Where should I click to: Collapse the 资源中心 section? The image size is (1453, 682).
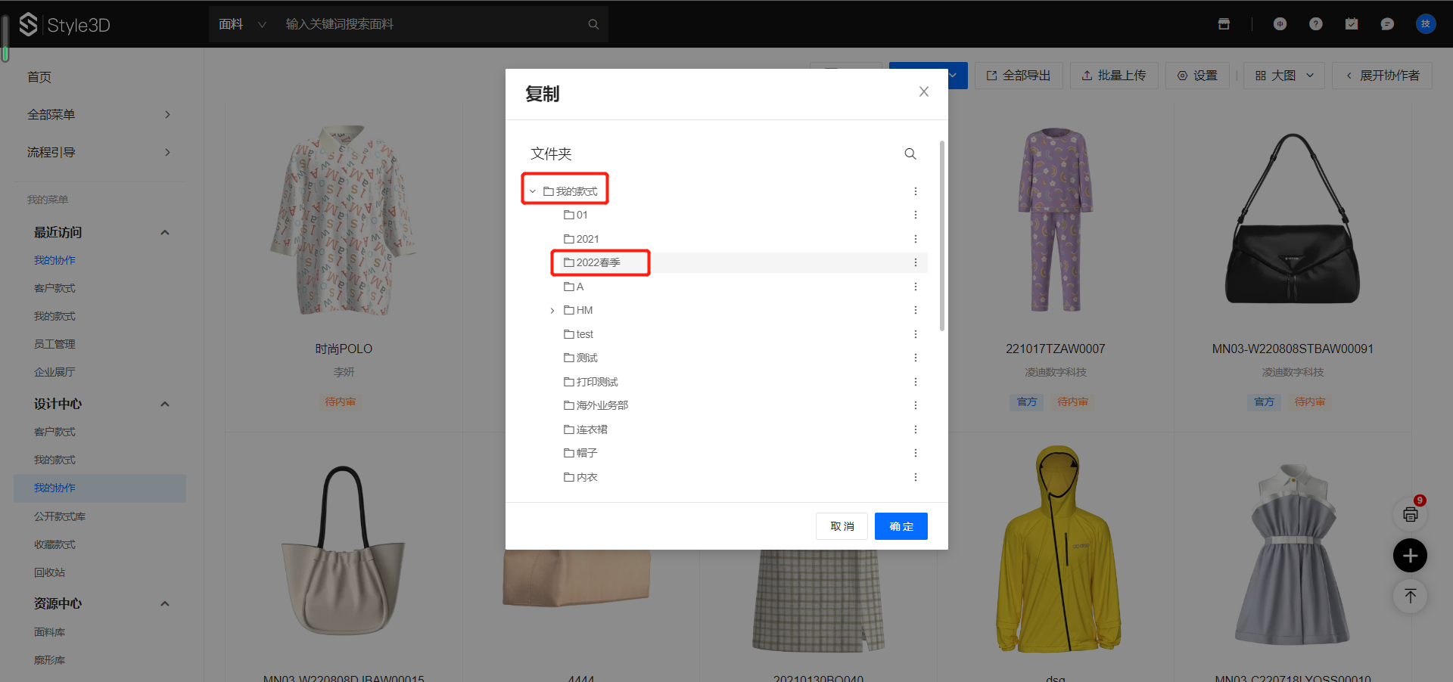pyautogui.click(x=165, y=603)
